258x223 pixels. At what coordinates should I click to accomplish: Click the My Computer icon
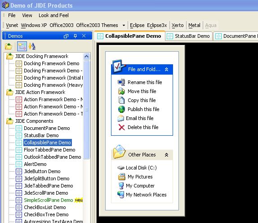coord(121,186)
